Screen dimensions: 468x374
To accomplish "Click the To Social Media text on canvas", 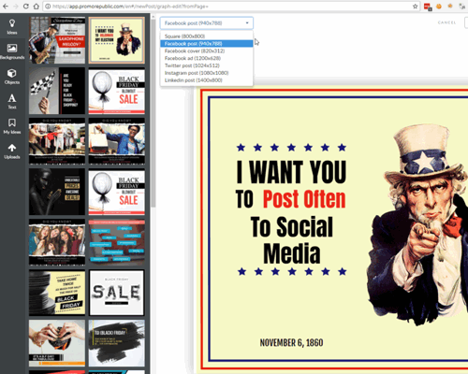I will (x=292, y=240).
